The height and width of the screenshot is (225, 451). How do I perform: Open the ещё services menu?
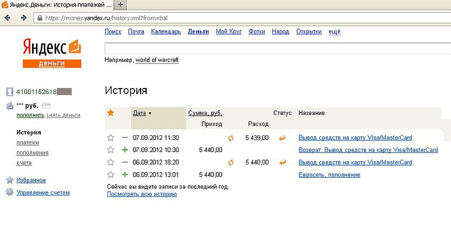click(335, 31)
